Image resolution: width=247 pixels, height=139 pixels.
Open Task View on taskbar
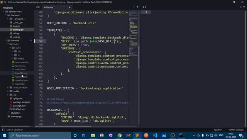pos(84,136)
